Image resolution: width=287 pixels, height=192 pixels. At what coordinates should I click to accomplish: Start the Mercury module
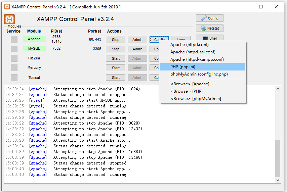[x=116, y=68]
